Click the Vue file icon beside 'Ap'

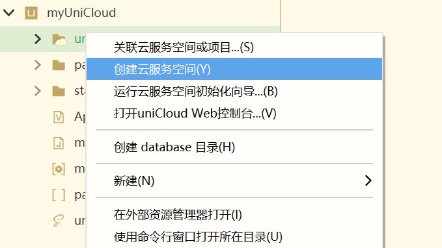(59, 117)
